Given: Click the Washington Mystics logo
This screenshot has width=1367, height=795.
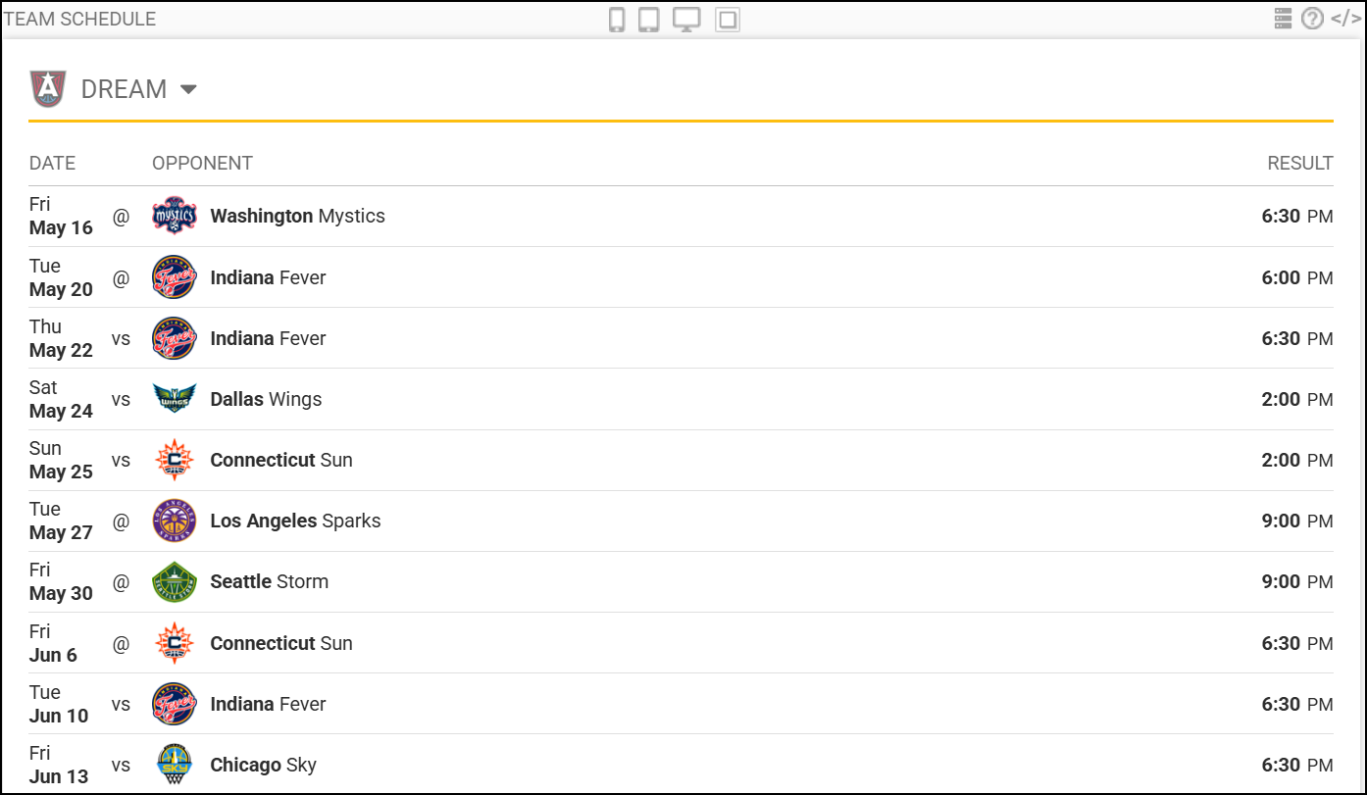Looking at the screenshot, I should [x=175, y=216].
